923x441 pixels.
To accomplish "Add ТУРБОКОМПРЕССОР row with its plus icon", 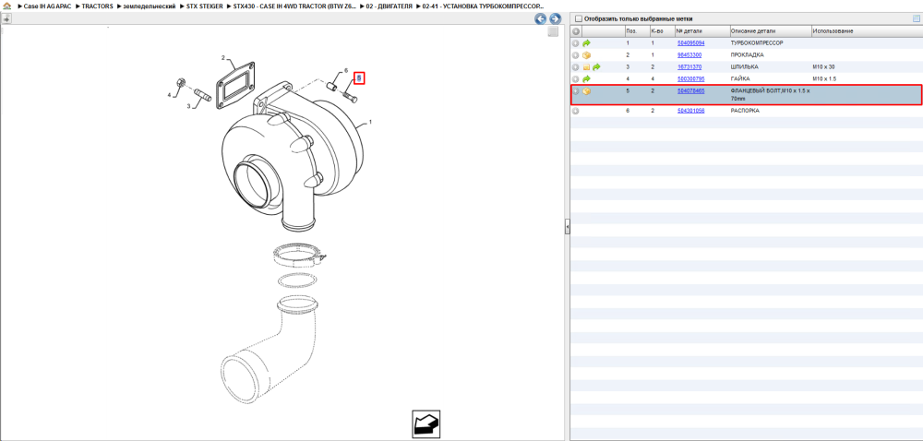I will click(x=576, y=43).
